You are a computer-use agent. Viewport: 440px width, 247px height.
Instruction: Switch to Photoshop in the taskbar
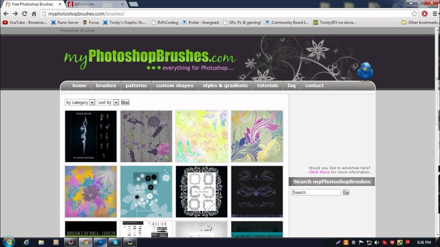[101, 242]
